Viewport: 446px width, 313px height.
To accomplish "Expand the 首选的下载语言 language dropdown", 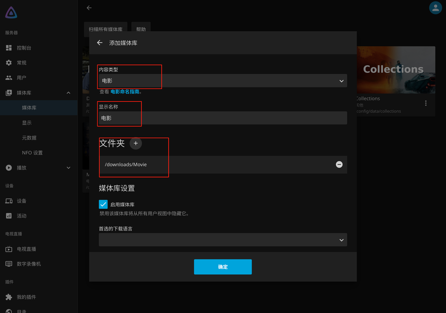I will point(223,240).
